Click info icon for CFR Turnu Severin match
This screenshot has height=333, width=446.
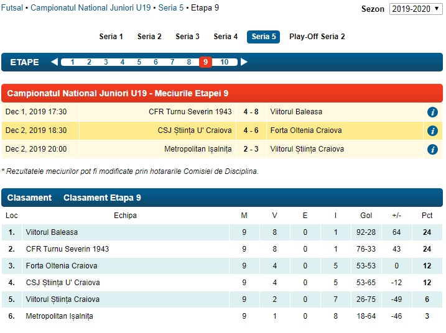(432, 112)
